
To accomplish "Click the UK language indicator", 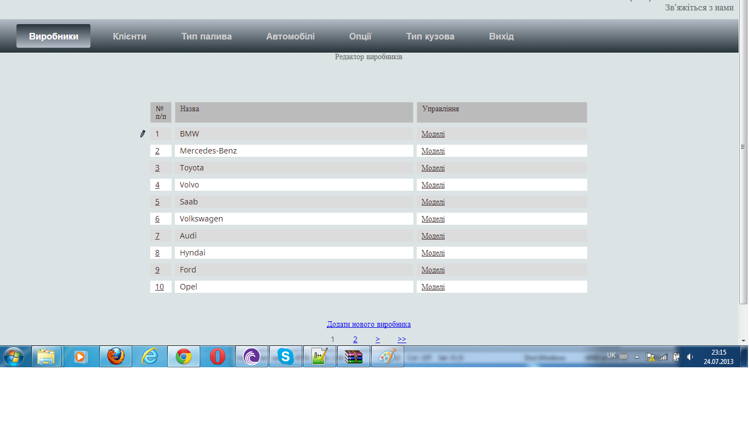I will tap(611, 355).
